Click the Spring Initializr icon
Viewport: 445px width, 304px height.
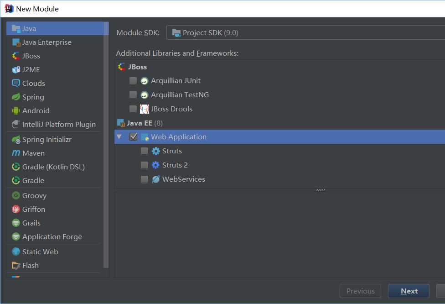tap(16, 140)
